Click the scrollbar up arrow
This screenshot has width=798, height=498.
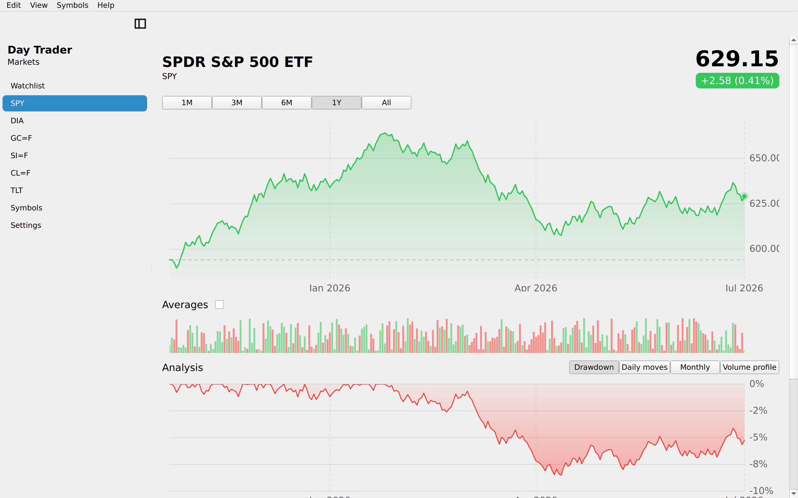pos(793,40)
